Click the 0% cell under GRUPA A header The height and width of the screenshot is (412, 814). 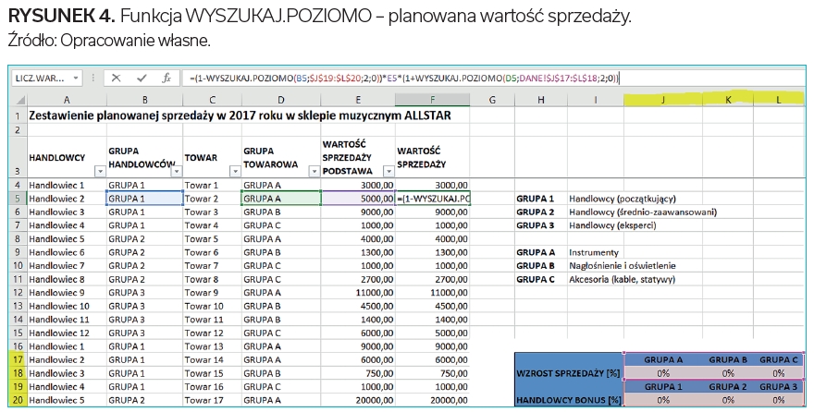(662, 373)
